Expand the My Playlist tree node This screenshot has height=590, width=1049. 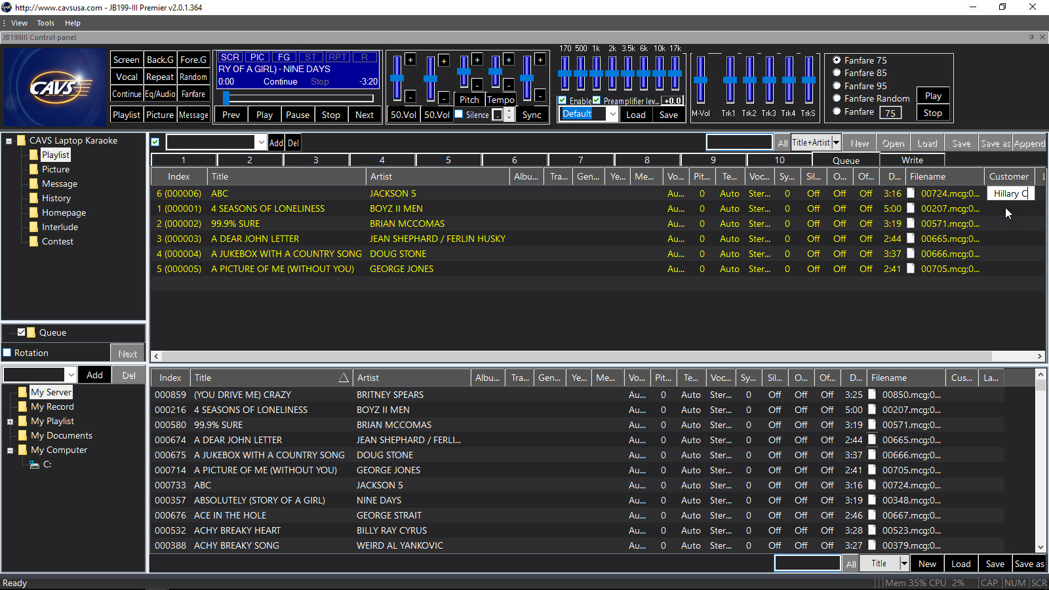point(10,422)
